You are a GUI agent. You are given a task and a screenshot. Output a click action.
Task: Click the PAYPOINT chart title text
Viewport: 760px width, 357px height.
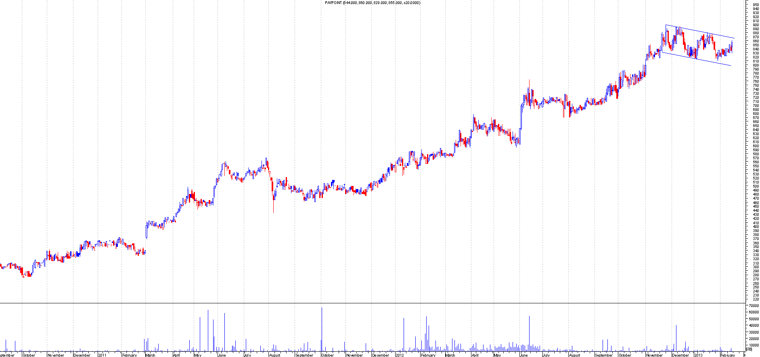click(372, 3)
